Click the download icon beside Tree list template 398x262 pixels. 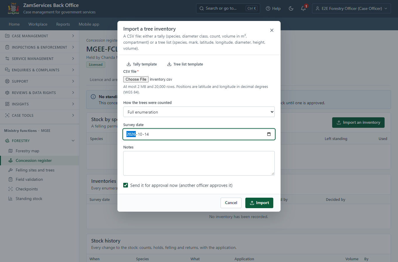[x=169, y=64]
